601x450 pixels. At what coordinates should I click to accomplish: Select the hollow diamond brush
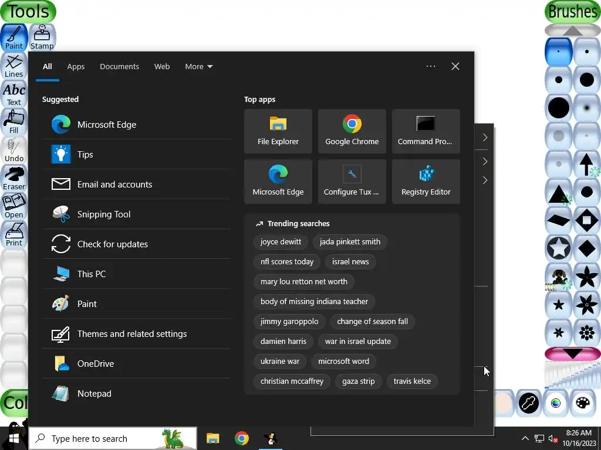pyautogui.click(x=586, y=220)
